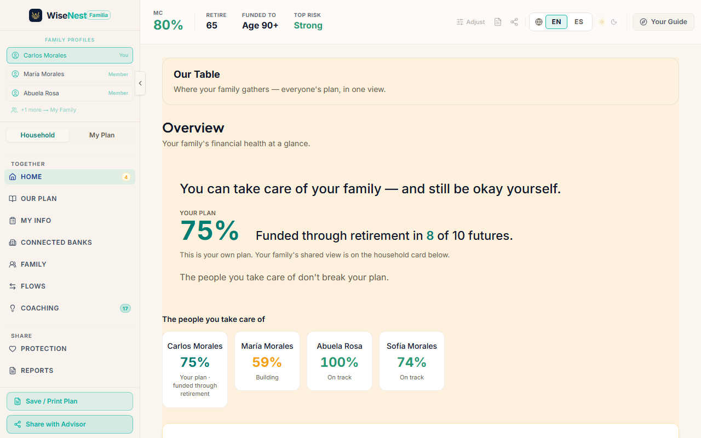This screenshot has height=438, width=701.
Task: Open Sofía Morales 74% card
Action: point(412,361)
